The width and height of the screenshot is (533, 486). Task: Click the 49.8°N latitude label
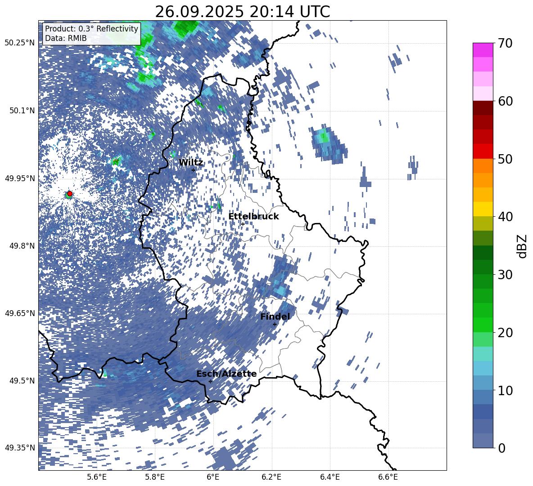(x=22, y=246)
